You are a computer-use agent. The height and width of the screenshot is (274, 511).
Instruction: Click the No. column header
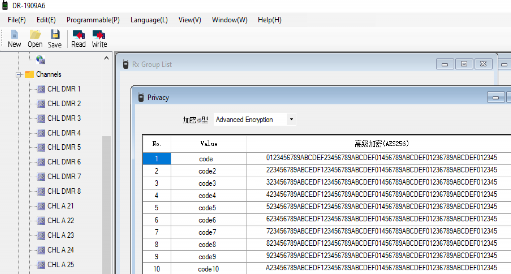pos(156,144)
